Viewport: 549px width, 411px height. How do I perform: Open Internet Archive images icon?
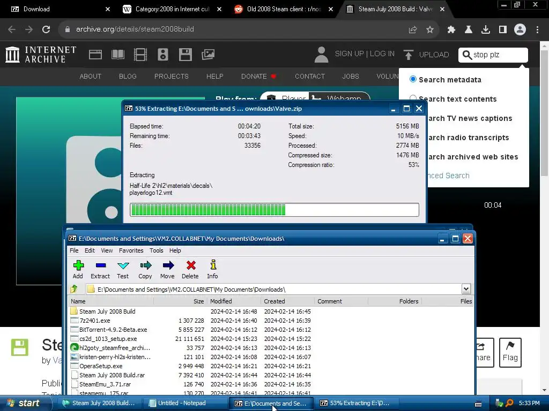[208, 55]
